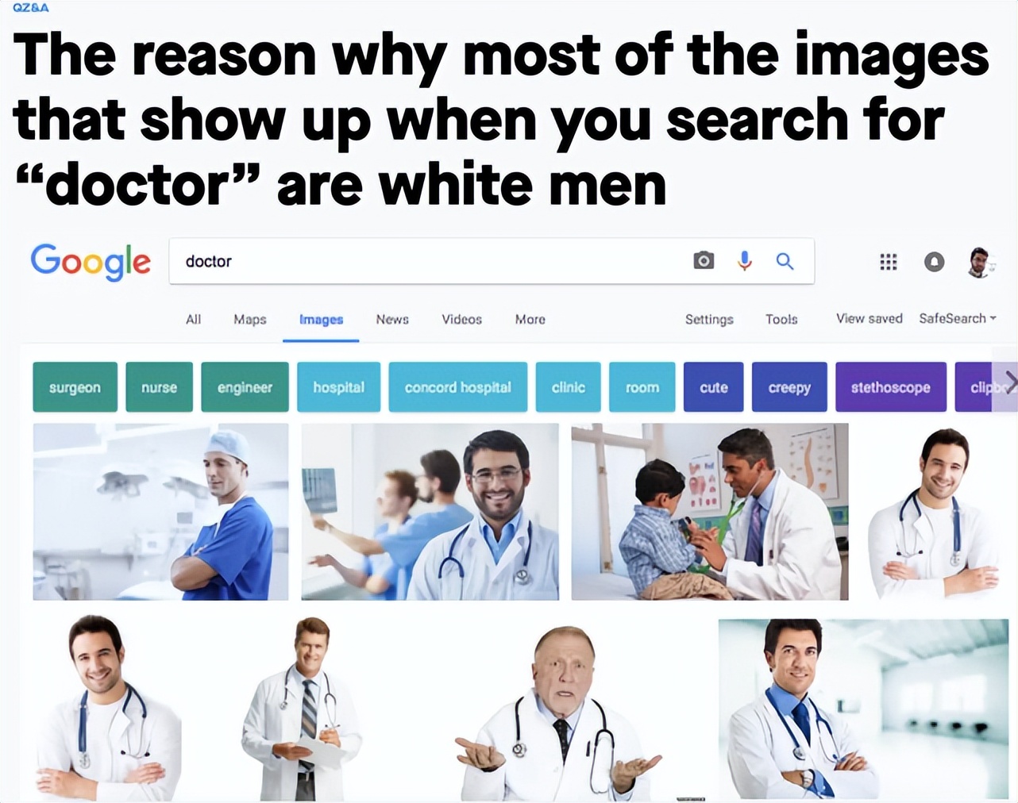Open notifications bell icon
The image size is (1018, 803).
click(x=934, y=261)
